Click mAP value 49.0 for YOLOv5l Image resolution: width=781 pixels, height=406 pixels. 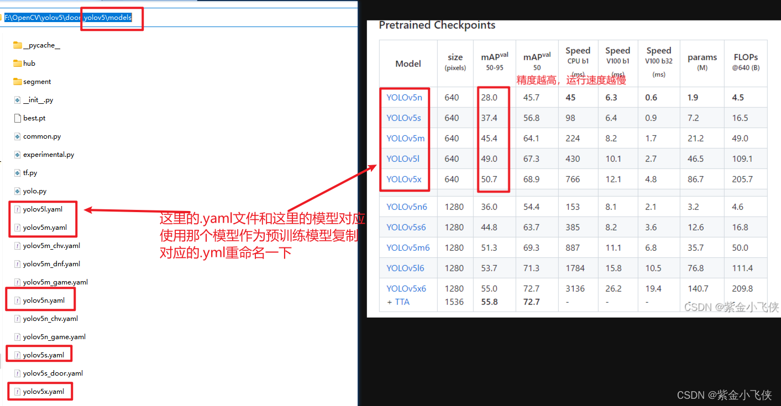(489, 159)
